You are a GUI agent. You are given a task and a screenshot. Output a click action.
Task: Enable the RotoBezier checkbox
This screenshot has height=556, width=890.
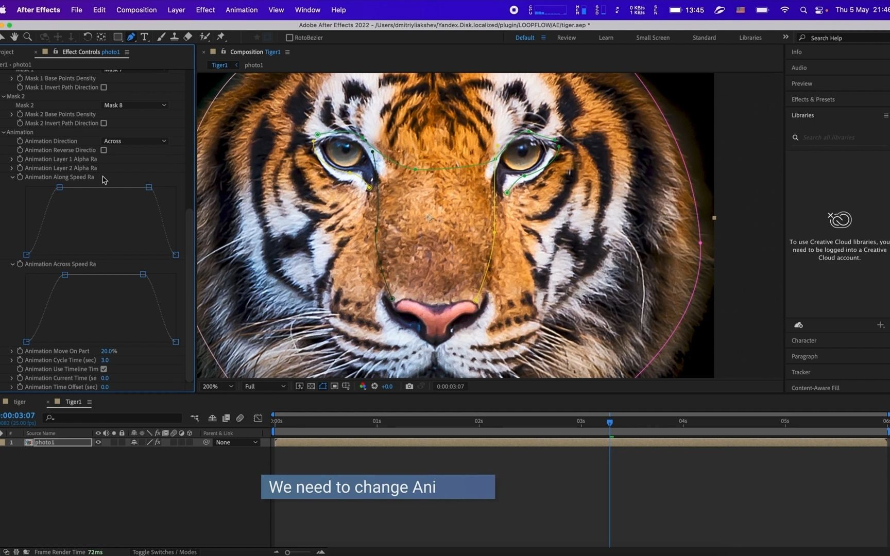pos(289,38)
